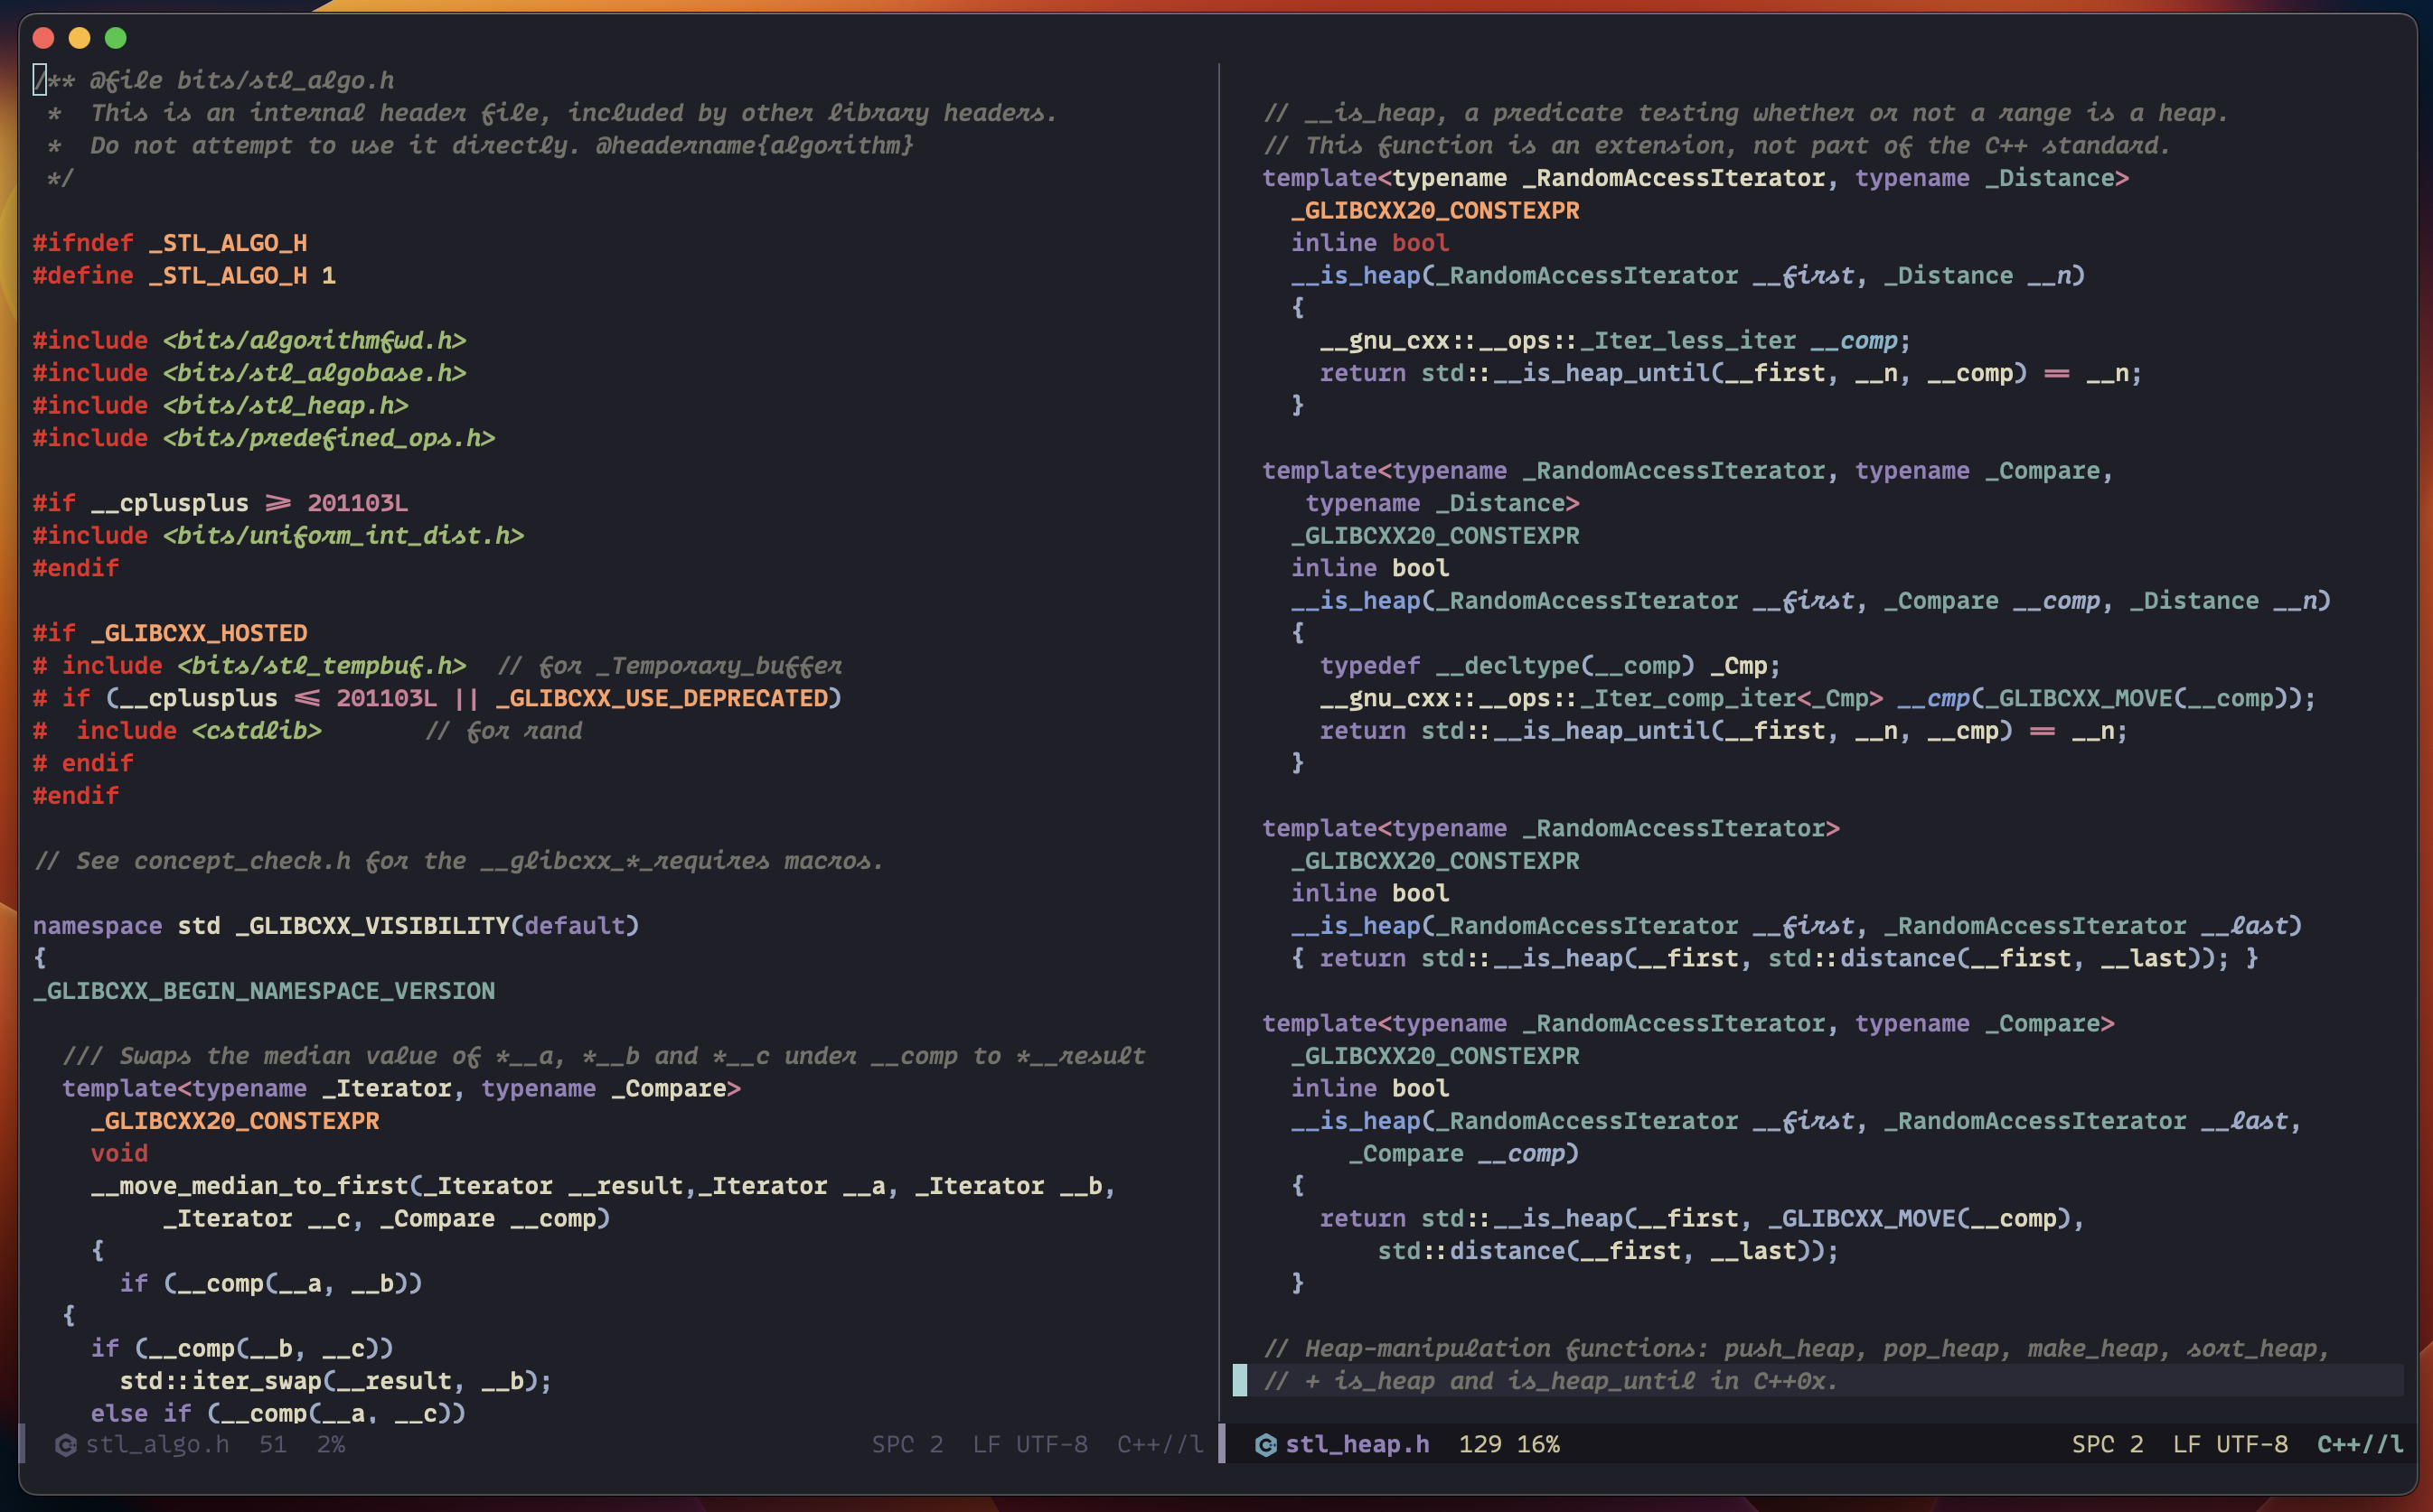Viewport: 2433px width, 1512px height.
Task: Click the include of bits/algorithmfwd.h
Action: click(x=249, y=340)
